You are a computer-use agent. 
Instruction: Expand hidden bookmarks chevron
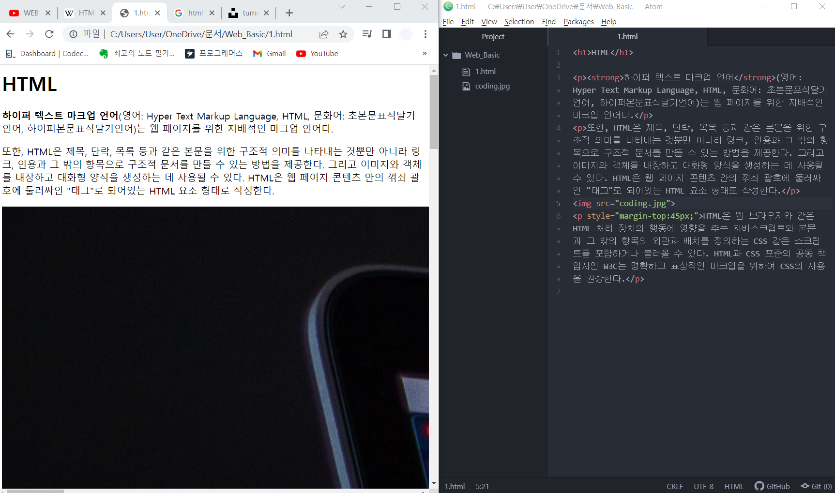click(425, 53)
